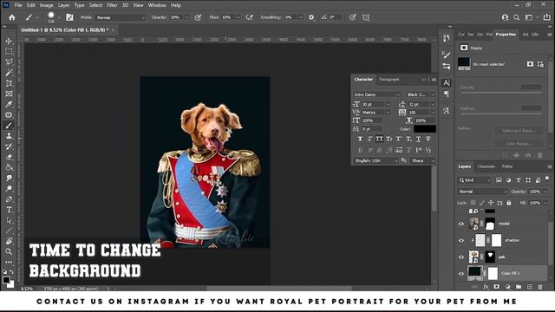Toggle Faux Bold text style

tap(360, 139)
